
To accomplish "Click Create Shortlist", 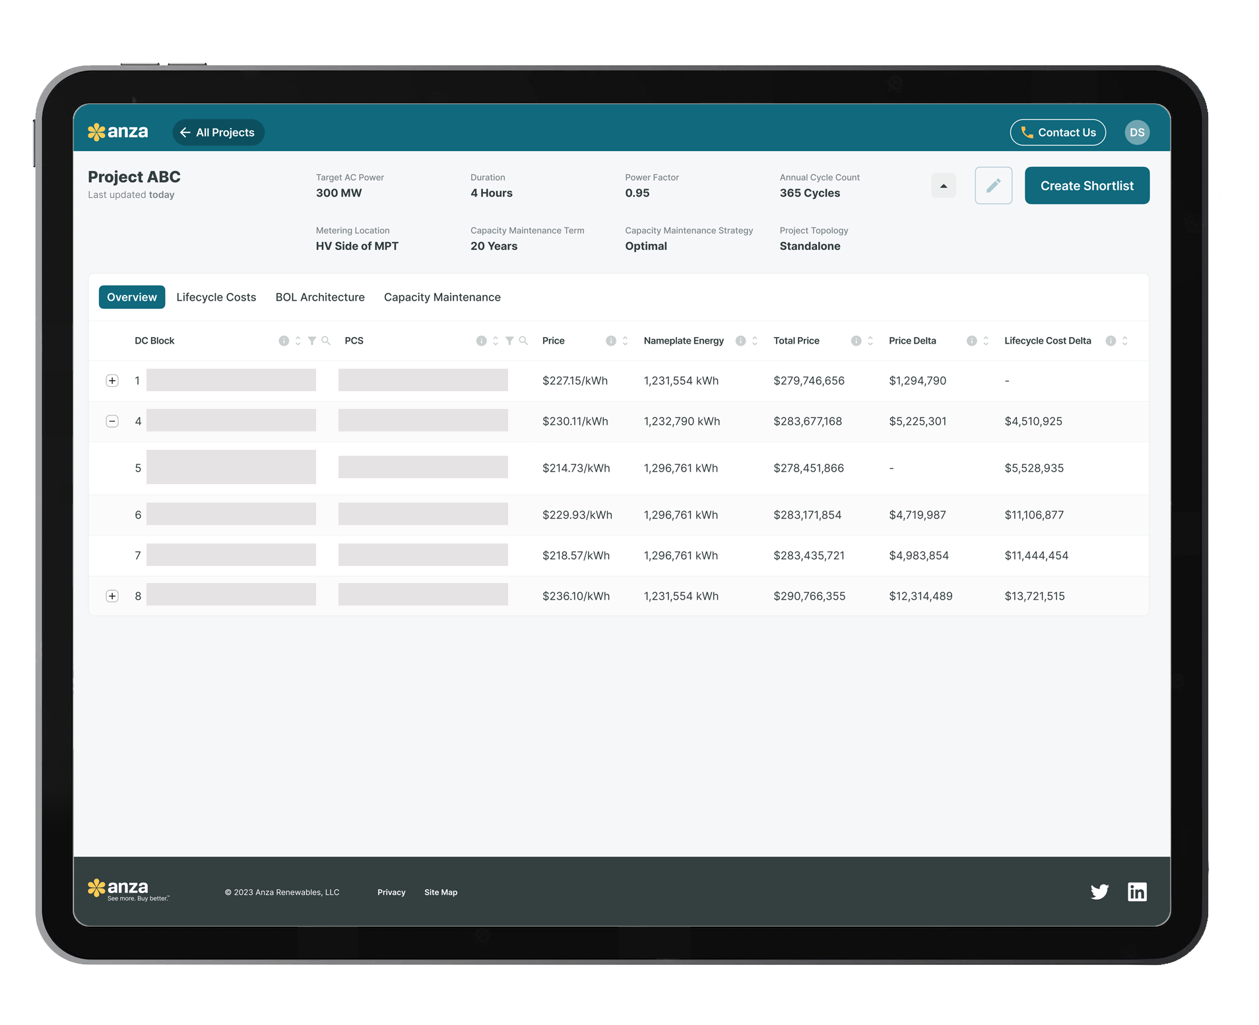I will pos(1087,186).
